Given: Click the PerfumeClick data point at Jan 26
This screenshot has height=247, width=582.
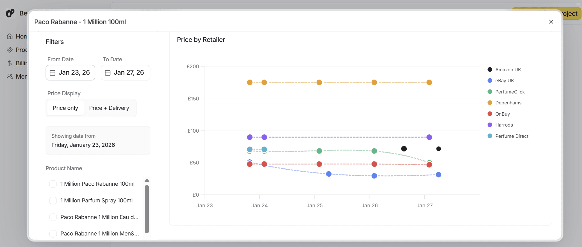Looking at the screenshot, I should coord(374,151).
